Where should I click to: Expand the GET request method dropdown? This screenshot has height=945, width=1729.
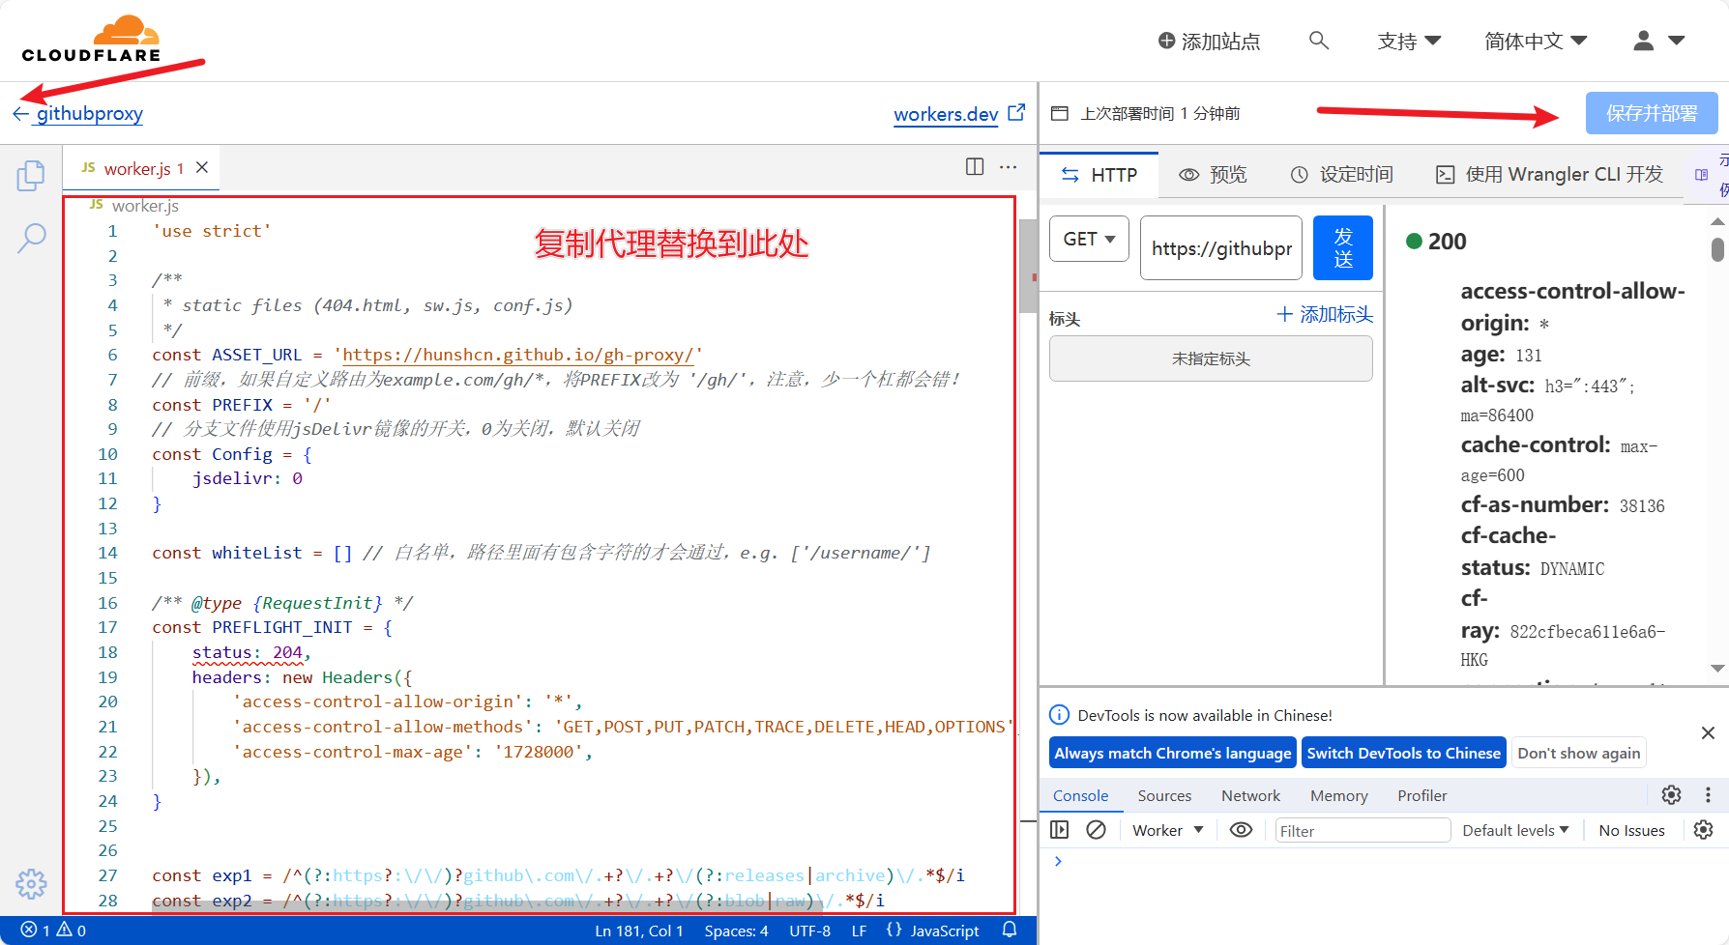(x=1089, y=239)
